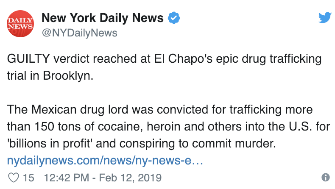
Task: Click the word GUILTY in the tweet
Action: (x=28, y=59)
